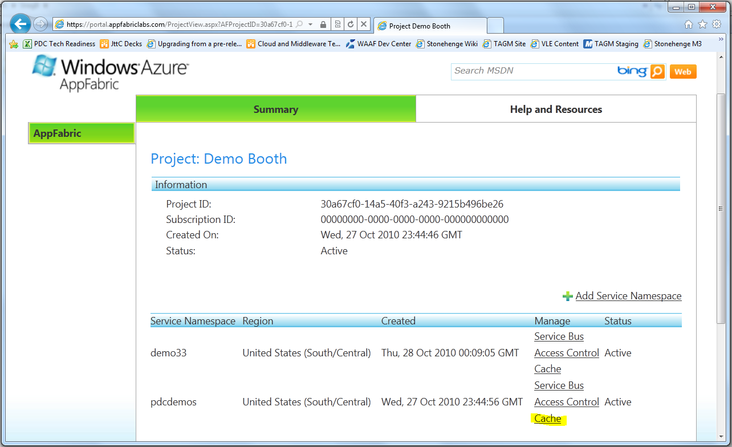Click the Region column header
Image resolution: width=732 pixels, height=447 pixels.
(258, 321)
